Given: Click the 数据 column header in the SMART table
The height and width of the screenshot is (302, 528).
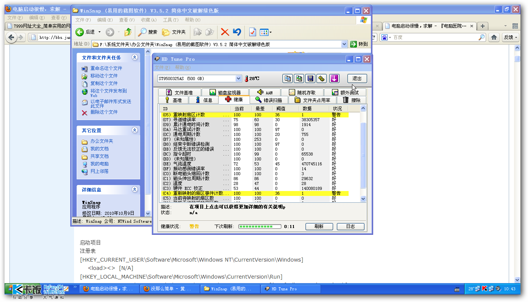Looking at the screenshot, I should [315, 109].
